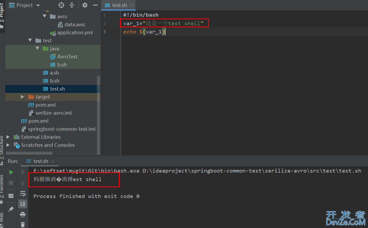Viewport: 368px width, 228px height.
Task: Expand Scratches and Consoles node
Action: (x=8, y=145)
